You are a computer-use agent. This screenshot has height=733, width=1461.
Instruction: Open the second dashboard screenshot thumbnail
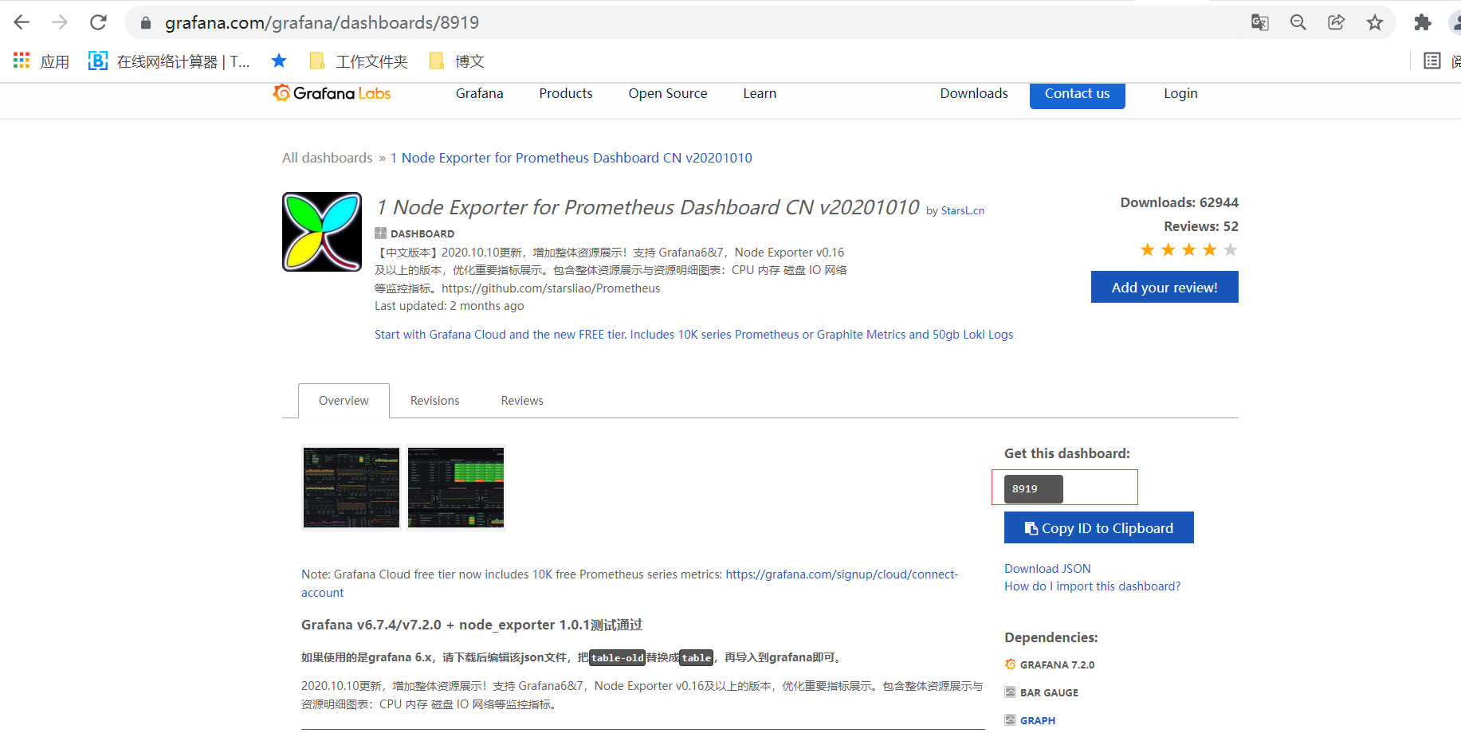point(456,488)
